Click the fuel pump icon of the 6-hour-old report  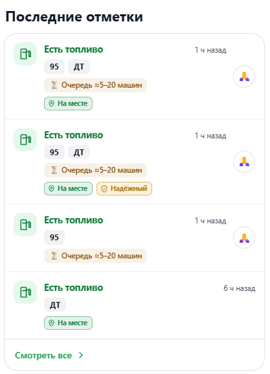(25, 292)
